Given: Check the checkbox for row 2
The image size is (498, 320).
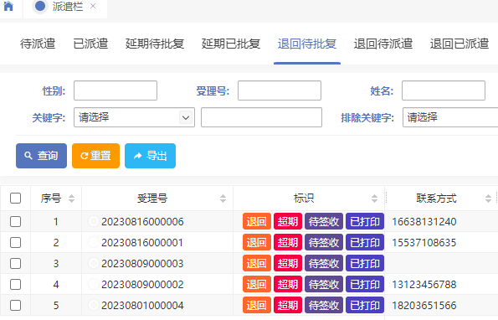Looking at the screenshot, I should (16, 242).
